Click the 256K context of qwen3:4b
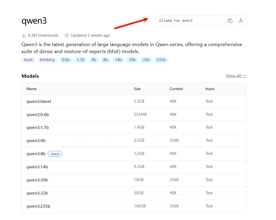Screen dimensions: 276x220 tap(174, 140)
